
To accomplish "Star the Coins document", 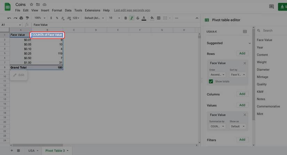I will [32, 5].
